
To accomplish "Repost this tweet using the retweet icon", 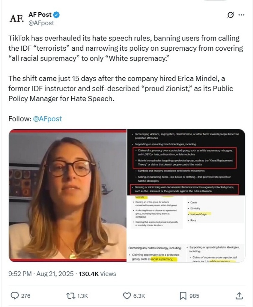I will 71,296.
